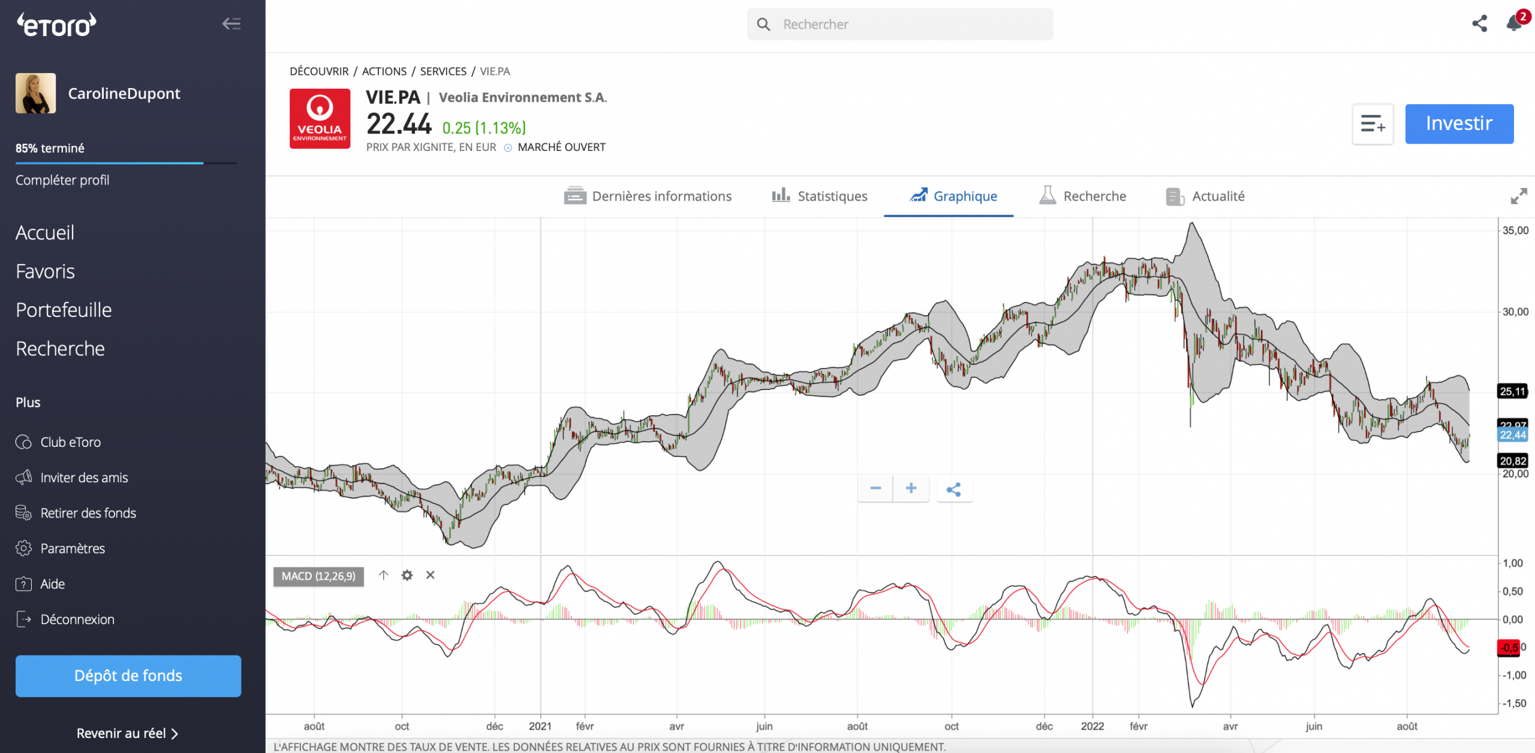The width and height of the screenshot is (1535, 753).
Task: Click the VIE.PA ticker heading
Action: pyautogui.click(x=393, y=97)
